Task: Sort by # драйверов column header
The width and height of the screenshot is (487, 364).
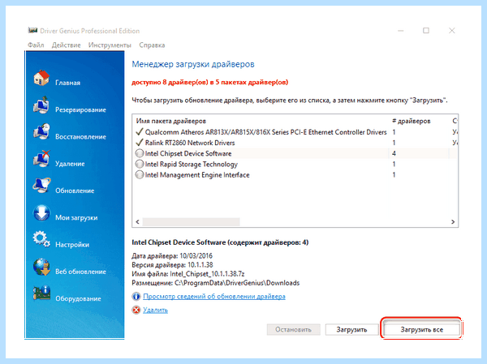Action: 412,121
